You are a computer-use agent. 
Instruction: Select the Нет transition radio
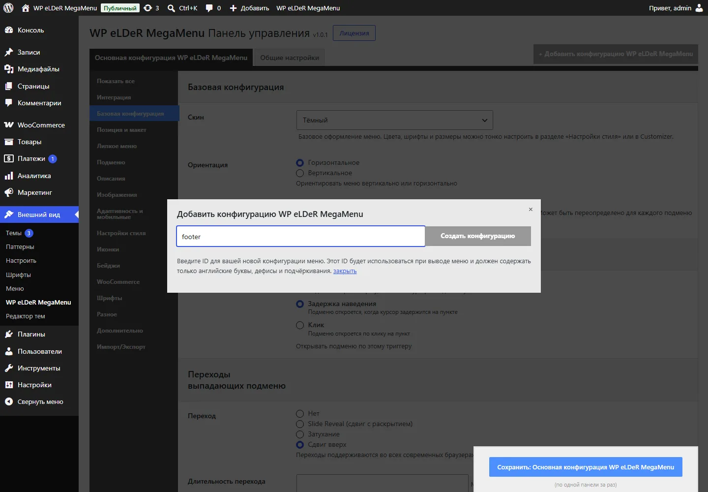point(300,414)
